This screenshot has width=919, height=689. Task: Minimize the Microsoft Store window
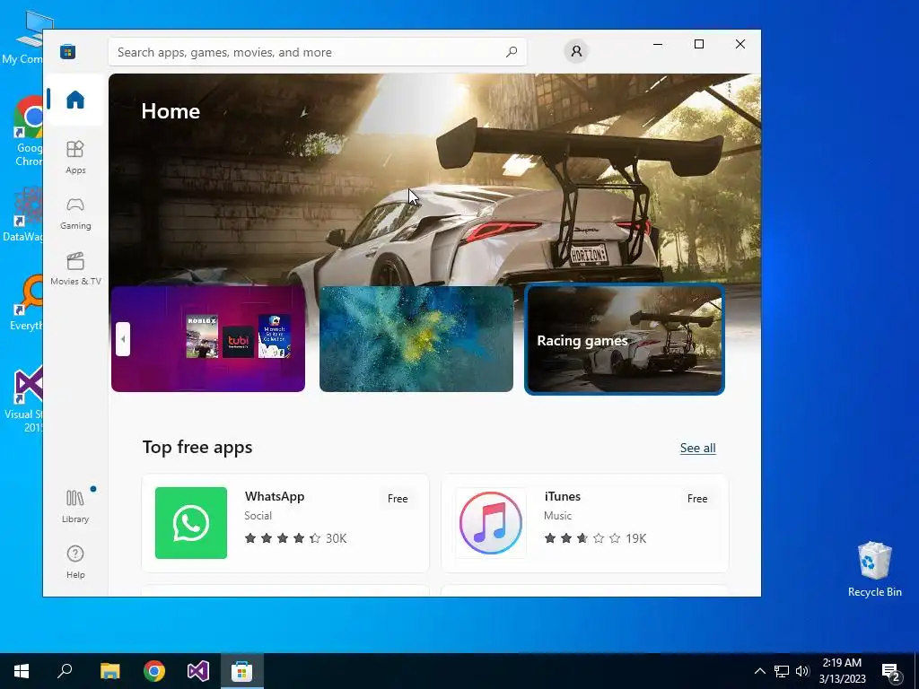pyautogui.click(x=658, y=44)
